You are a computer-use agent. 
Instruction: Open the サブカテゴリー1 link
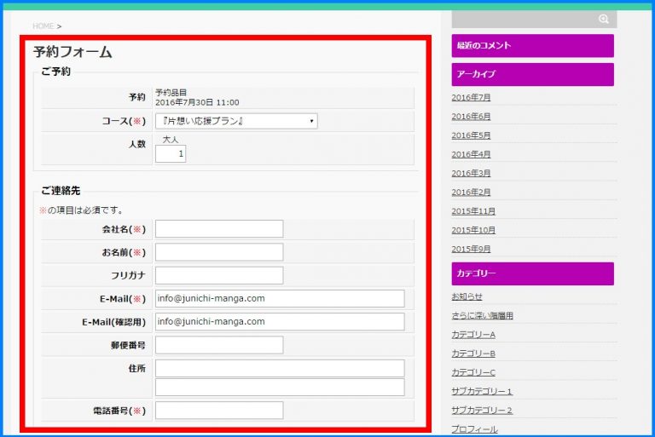click(x=482, y=392)
